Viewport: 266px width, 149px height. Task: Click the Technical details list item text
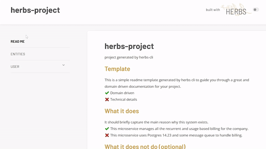[123, 100]
